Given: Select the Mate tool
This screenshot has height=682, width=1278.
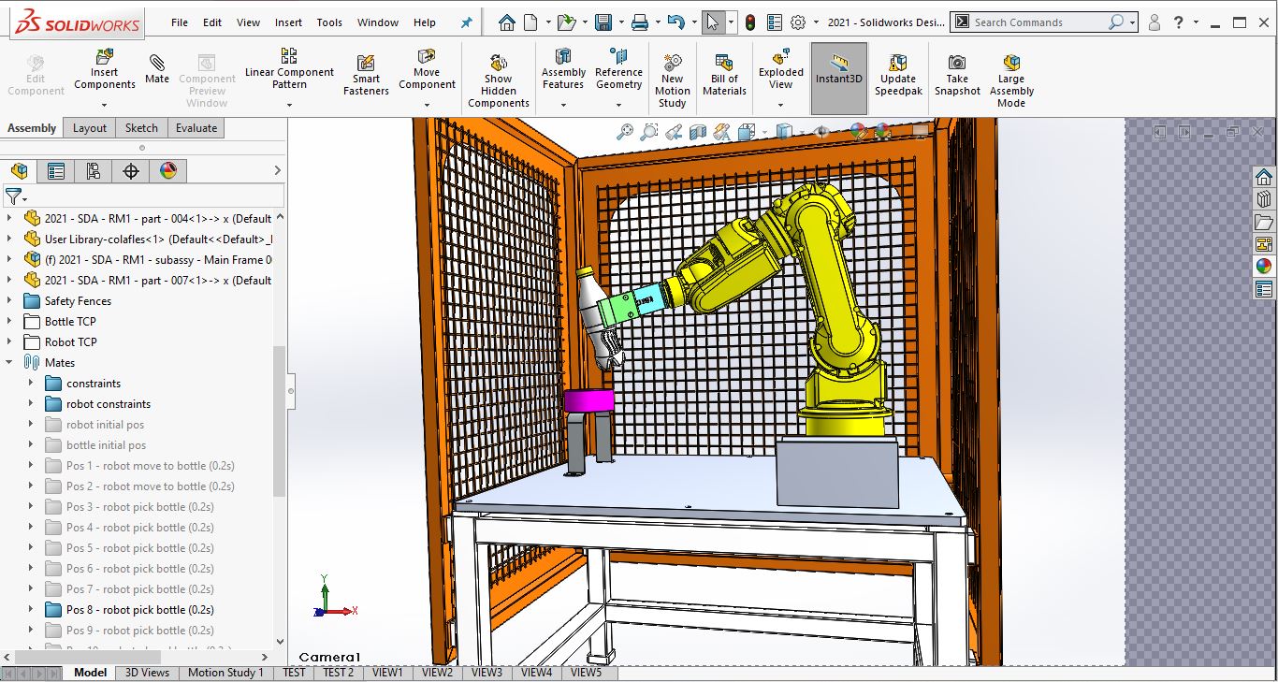Looking at the screenshot, I should [x=157, y=68].
